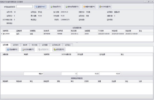Click the 计次卡消费次数 column header
Image resolution: width=154 pixels, height=100 pixels.
[69, 54]
